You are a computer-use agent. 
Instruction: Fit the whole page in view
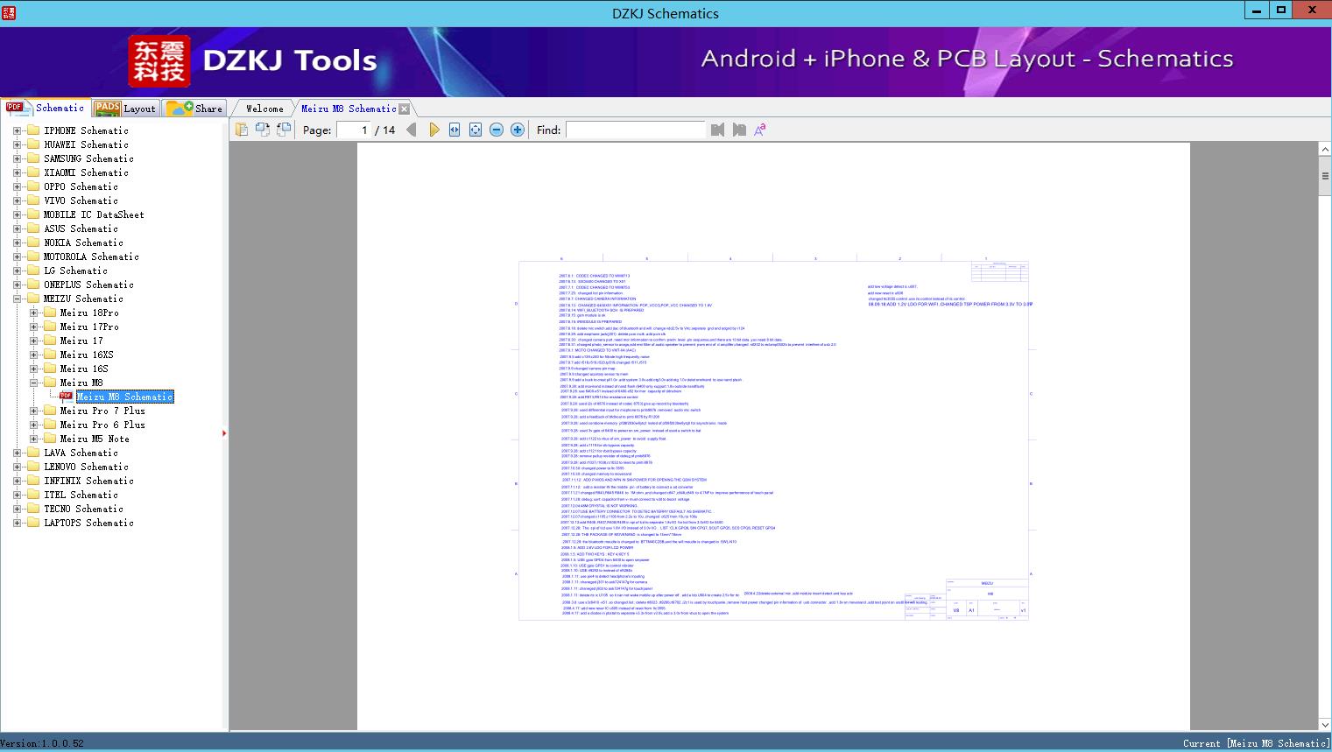(476, 130)
